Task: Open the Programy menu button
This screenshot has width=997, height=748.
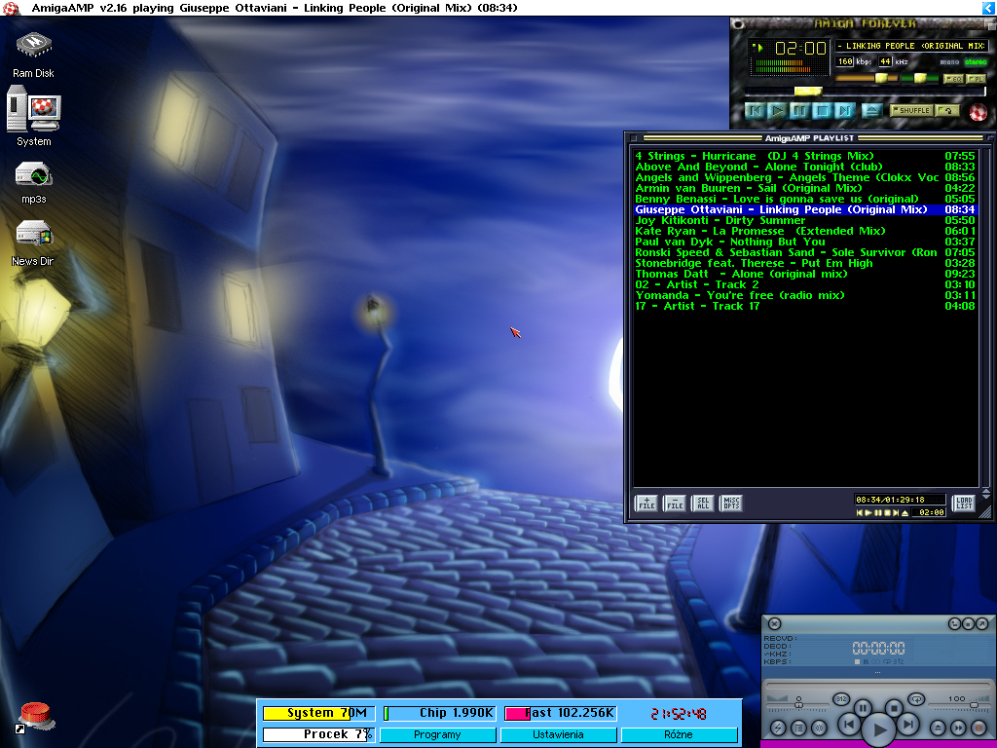Action: 437,734
